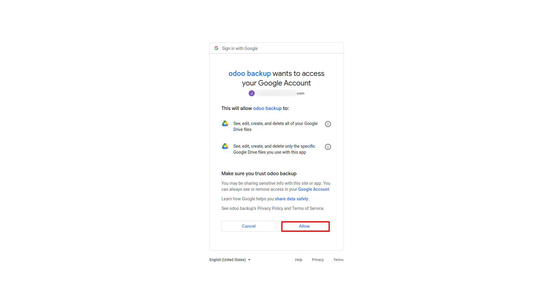Click 'Sign in with Google' header text
Image resolution: width=553 pixels, height=293 pixels.
[x=240, y=48]
